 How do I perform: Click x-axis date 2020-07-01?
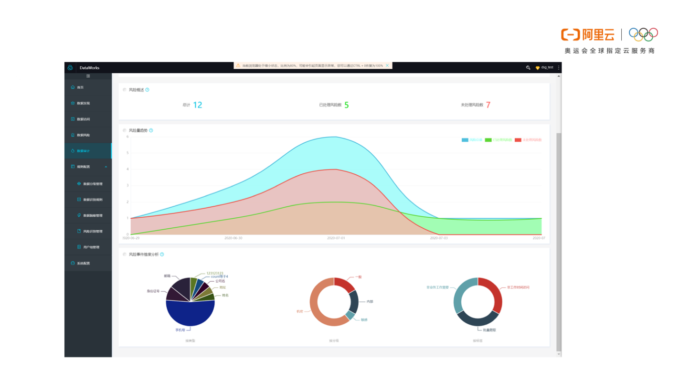pyautogui.click(x=336, y=238)
